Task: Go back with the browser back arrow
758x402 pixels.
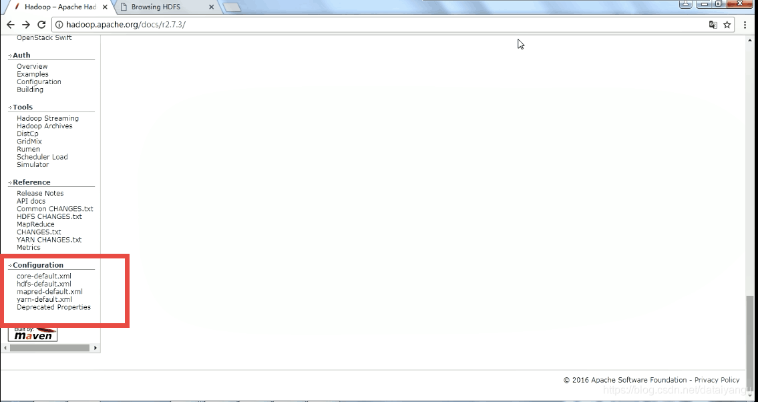Action: pos(11,25)
